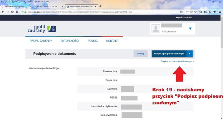Follow the Podpisz podpisem kwalifikowanym link
The height and width of the screenshot is (120, 223).
tap(177, 61)
